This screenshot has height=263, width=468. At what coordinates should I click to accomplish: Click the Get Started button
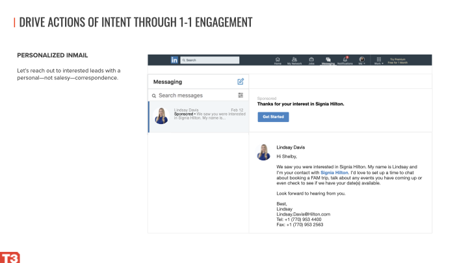pyautogui.click(x=273, y=117)
